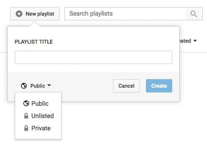Viewport: 207px width, 146px height.
Task: Expand the partially hidden sort dropdown arrow
Action: click(195, 41)
